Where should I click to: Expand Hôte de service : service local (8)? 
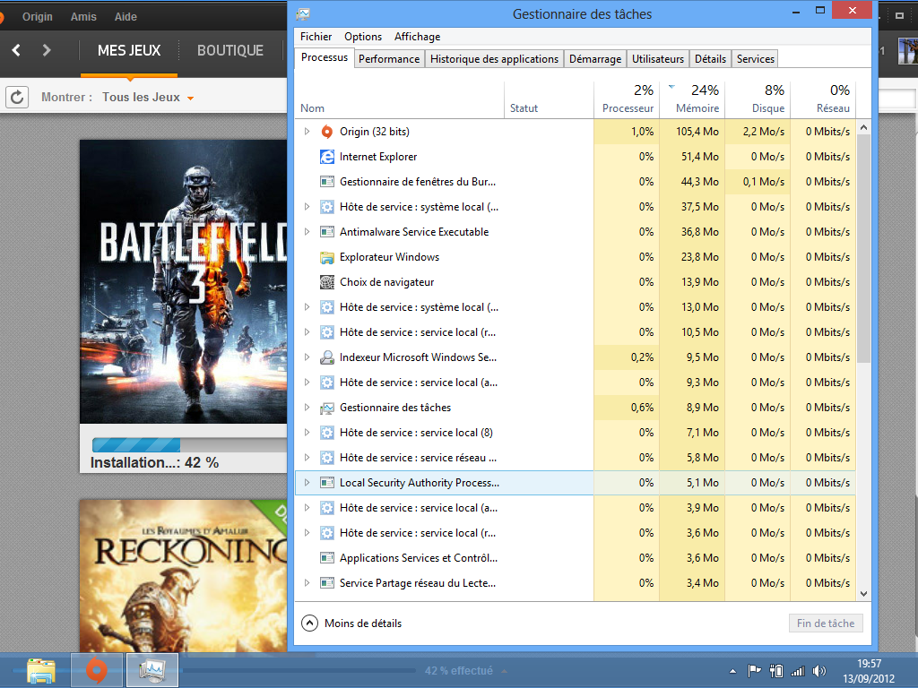(x=307, y=433)
